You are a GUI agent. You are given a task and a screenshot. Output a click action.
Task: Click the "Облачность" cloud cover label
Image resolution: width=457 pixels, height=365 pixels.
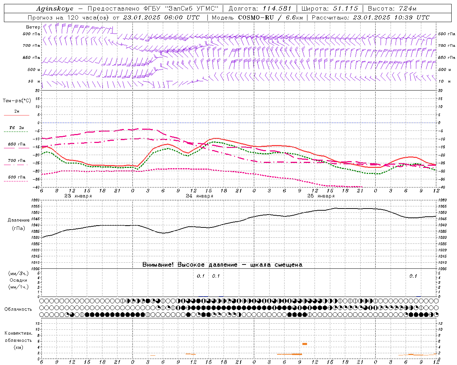pos(18,309)
